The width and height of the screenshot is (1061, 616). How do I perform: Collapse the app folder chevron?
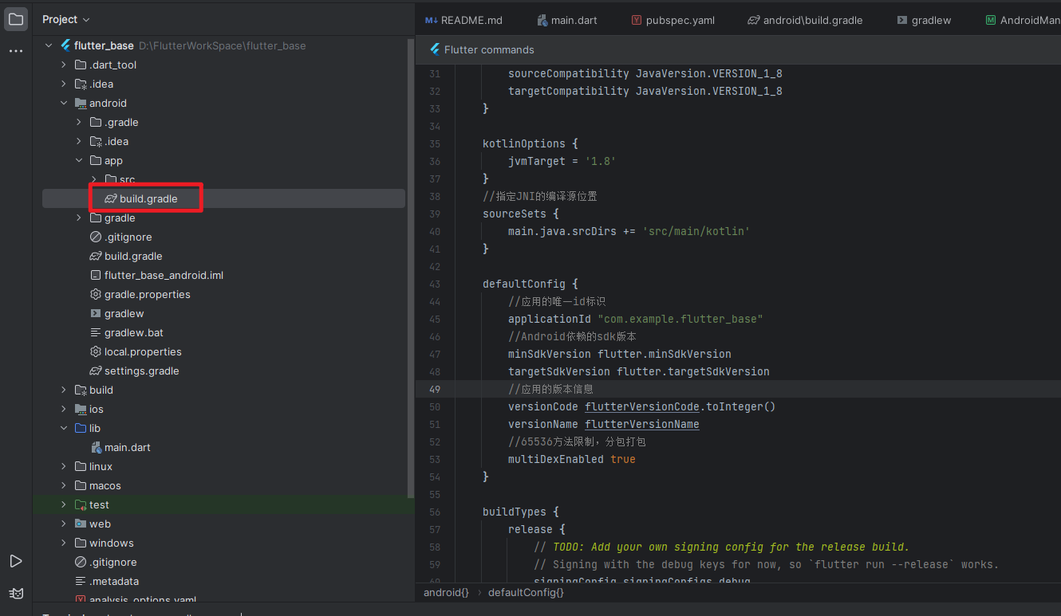[x=79, y=160]
